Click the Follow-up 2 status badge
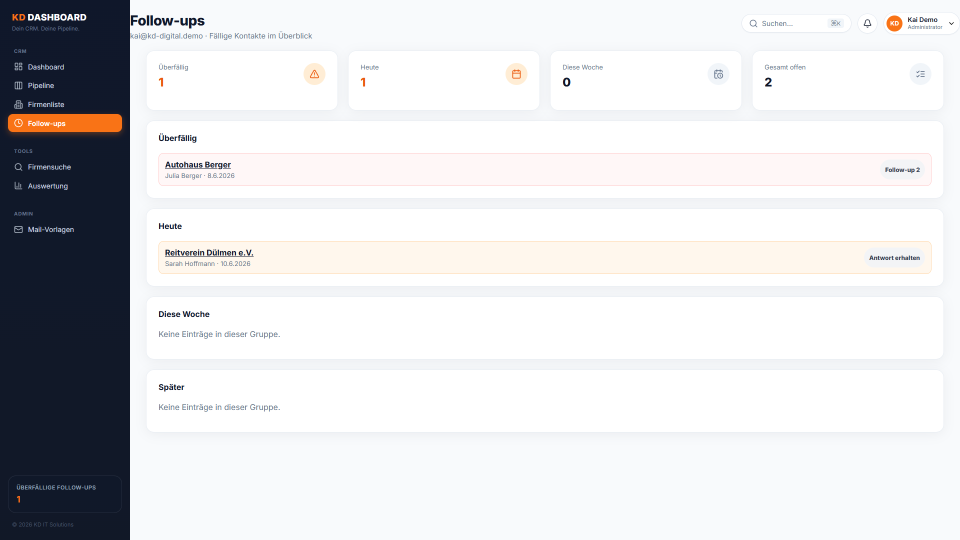This screenshot has width=960, height=540. [902, 170]
